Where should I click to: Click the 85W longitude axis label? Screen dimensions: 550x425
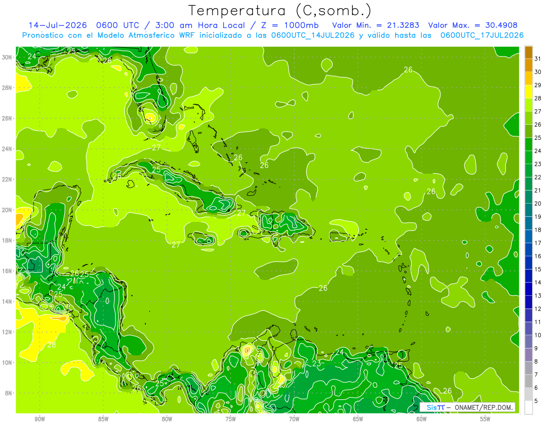click(x=103, y=419)
